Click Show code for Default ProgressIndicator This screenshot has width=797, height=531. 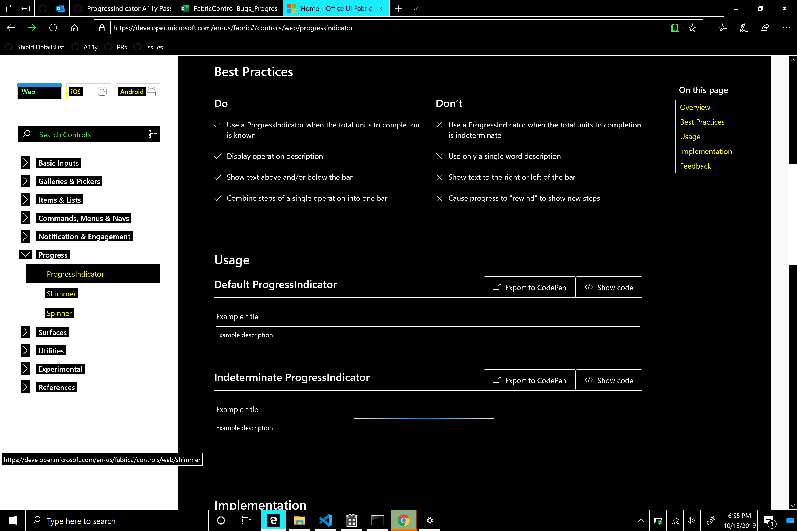tap(609, 287)
